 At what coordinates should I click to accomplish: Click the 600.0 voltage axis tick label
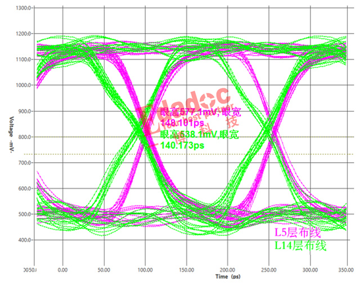tap(24, 189)
